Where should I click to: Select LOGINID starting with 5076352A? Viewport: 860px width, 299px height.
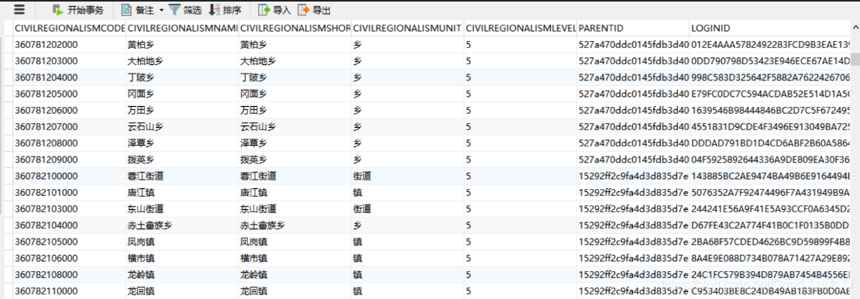(x=770, y=193)
